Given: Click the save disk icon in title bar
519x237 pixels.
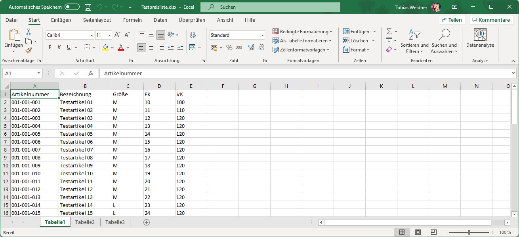Looking at the screenshot, I should point(88,7).
